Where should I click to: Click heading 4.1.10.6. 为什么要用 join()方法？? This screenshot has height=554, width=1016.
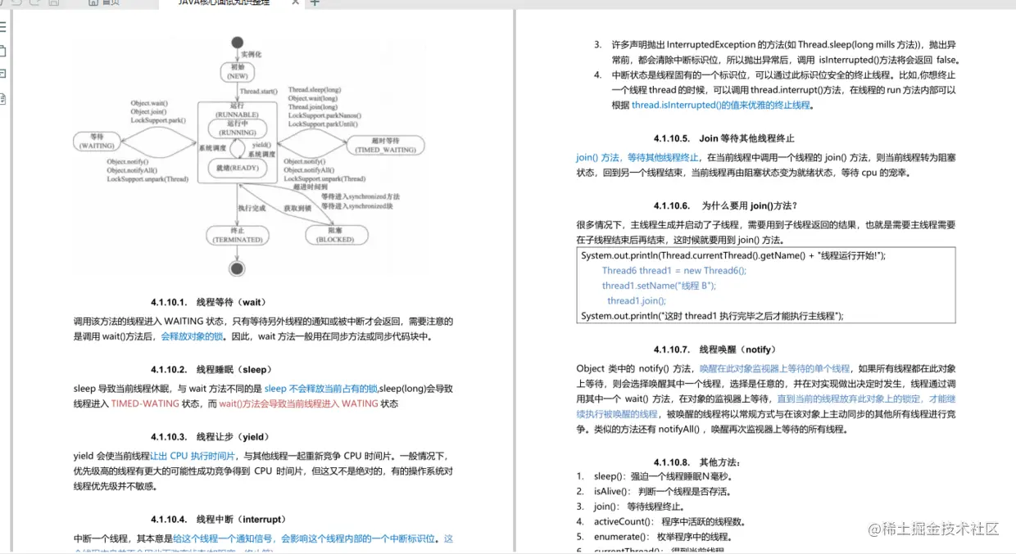click(x=725, y=205)
